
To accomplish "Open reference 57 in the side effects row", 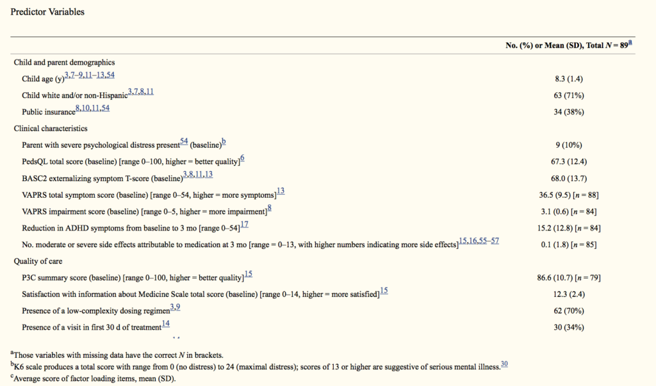I will 495,241.
